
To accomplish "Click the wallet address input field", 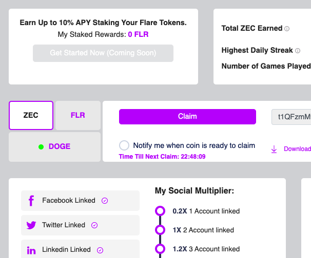I will click(x=291, y=117).
